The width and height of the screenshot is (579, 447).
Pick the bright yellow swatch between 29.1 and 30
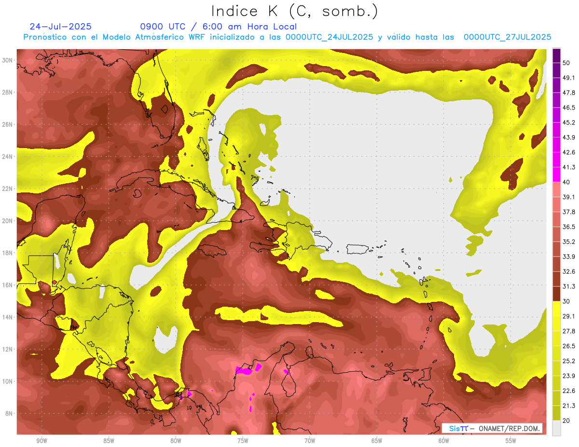pos(556,309)
